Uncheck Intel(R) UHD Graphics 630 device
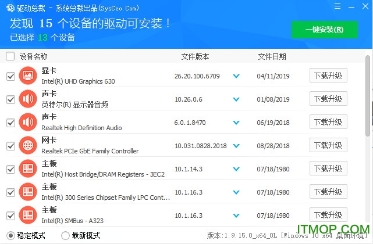 10,77
